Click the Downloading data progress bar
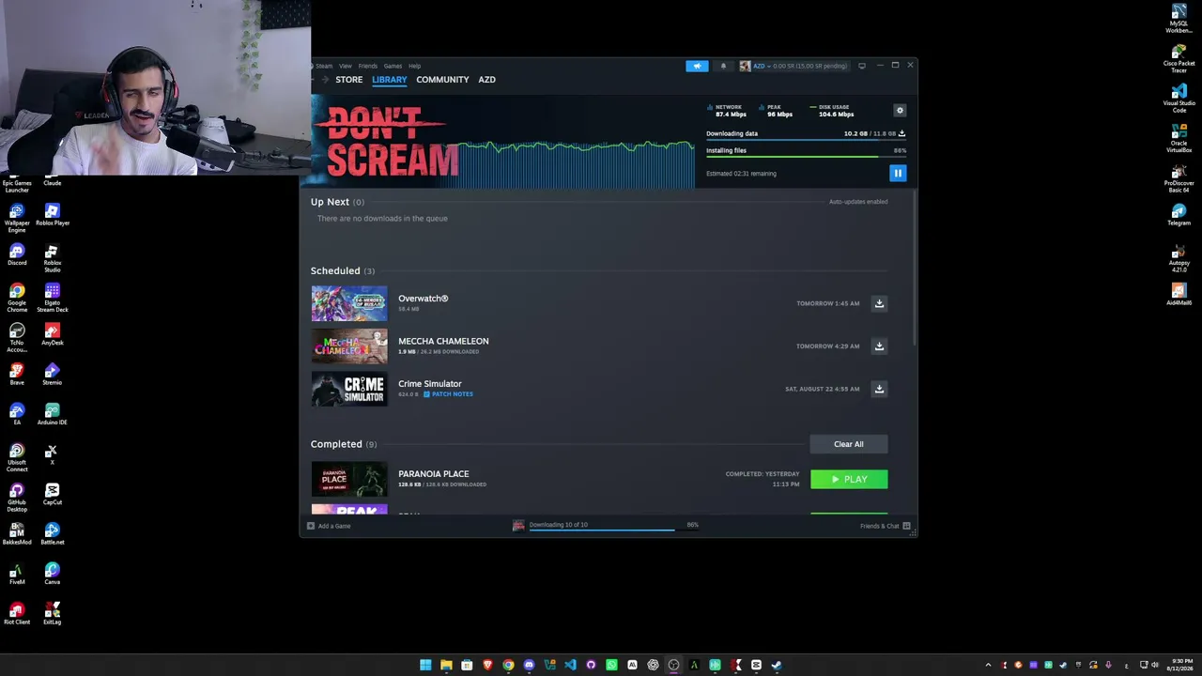 806,141
